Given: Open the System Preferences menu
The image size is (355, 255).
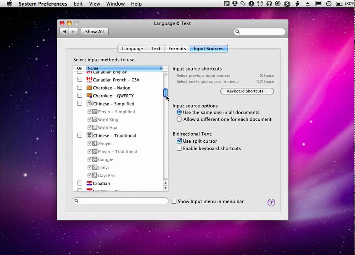Looking at the screenshot, I should [x=43, y=4].
